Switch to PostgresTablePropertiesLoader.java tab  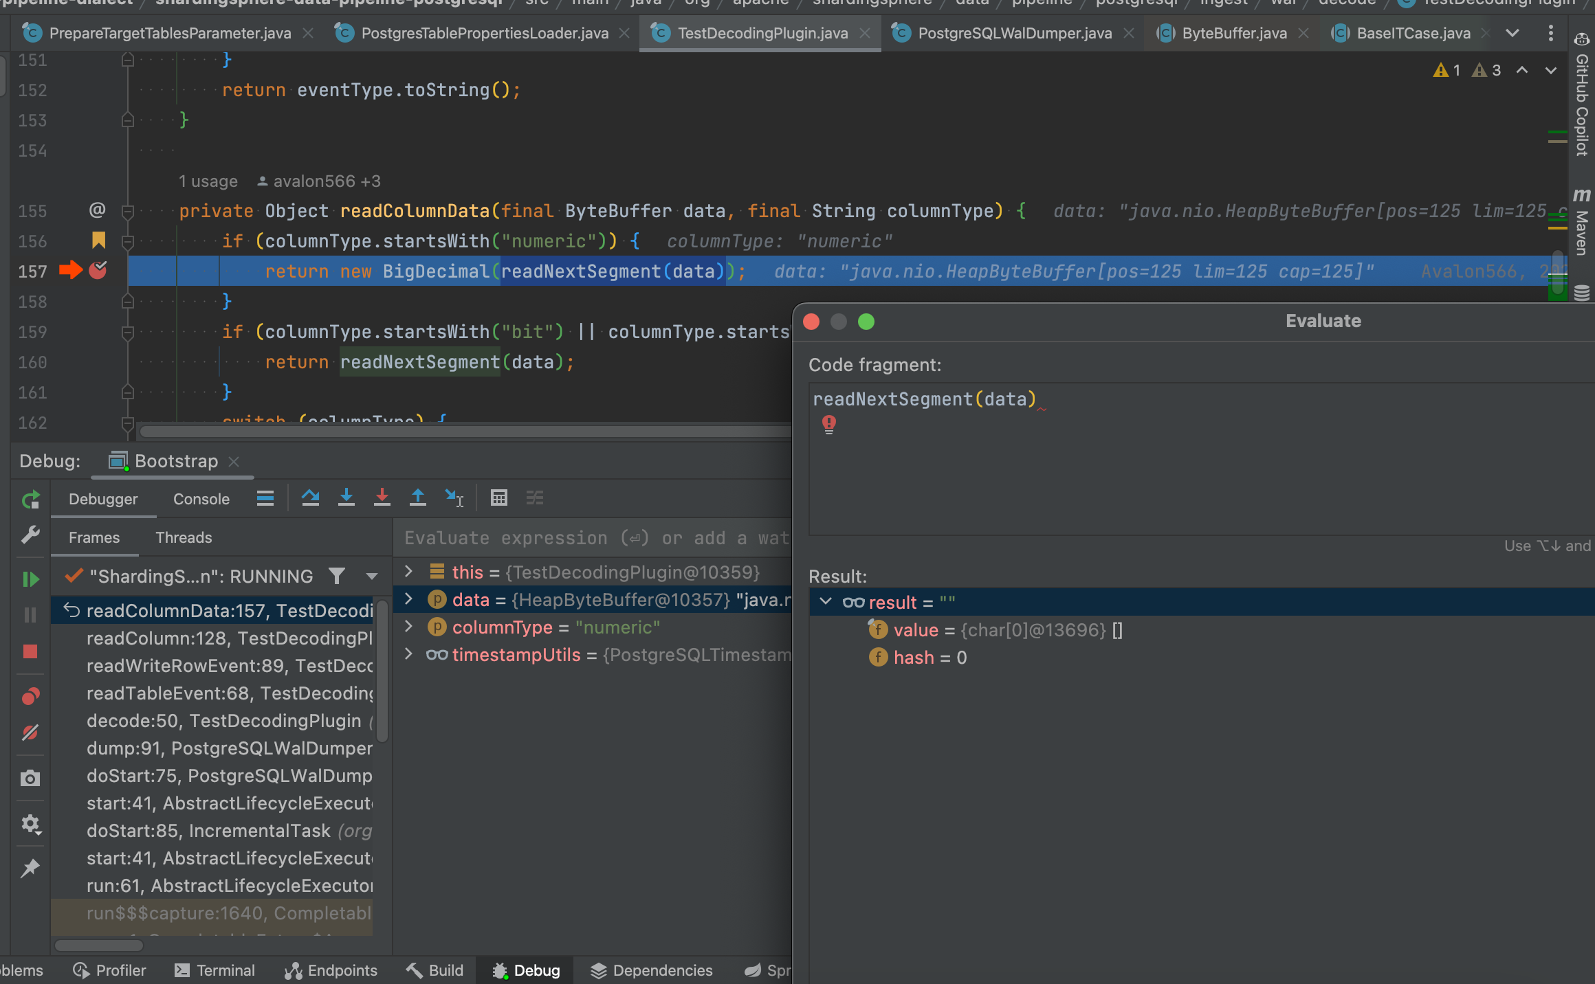tap(484, 33)
